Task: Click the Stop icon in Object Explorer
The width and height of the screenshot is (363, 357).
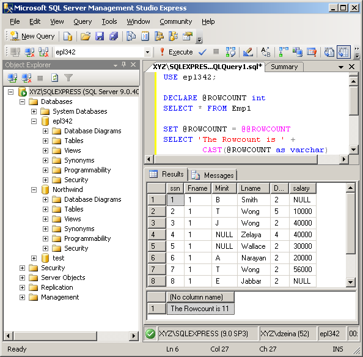Action: 40,78
